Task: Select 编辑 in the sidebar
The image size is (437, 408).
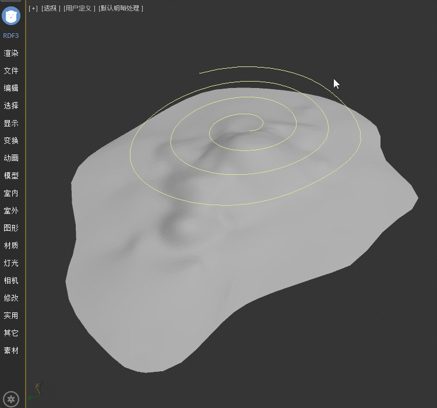Action: pos(11,88)
